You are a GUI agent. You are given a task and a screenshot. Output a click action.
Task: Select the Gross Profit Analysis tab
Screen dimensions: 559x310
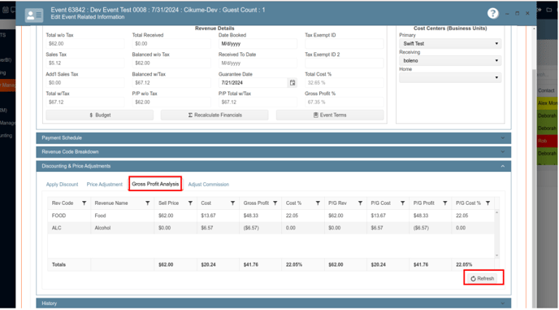click(x=155, y=184)
